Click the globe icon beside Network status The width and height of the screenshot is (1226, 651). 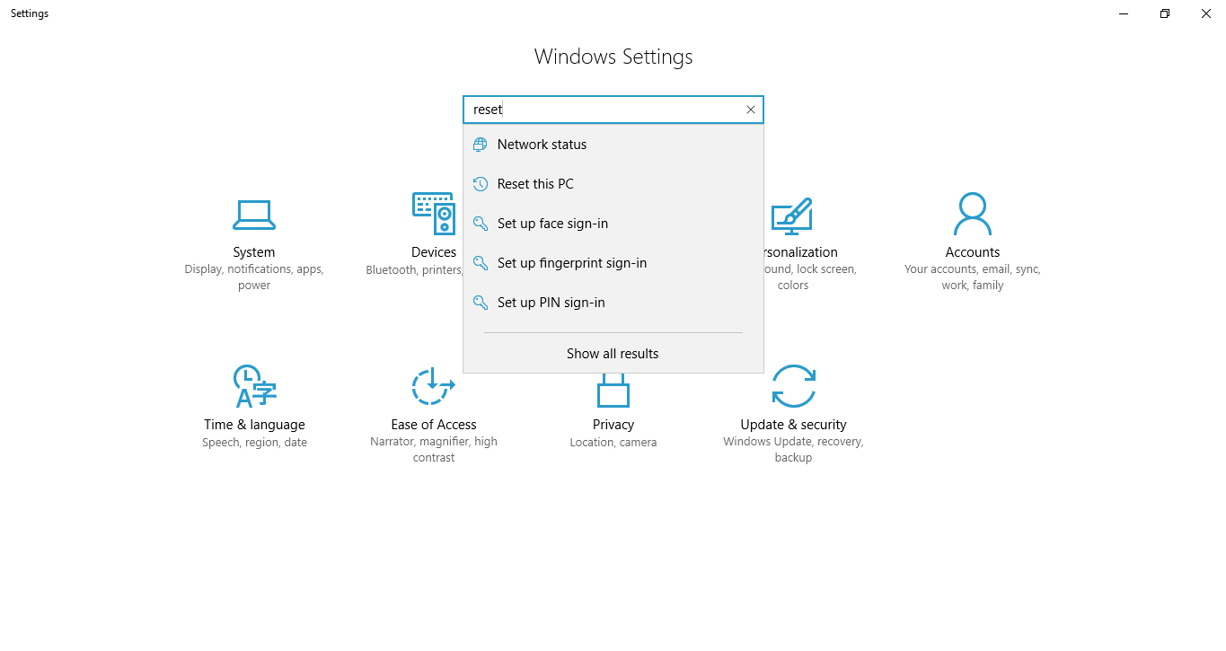pos(481,145)
